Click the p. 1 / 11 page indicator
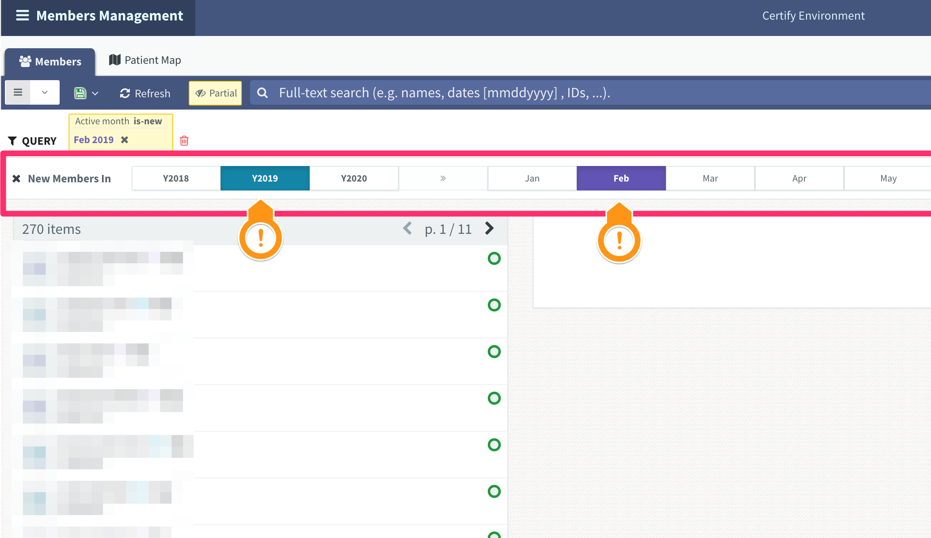 tap(448, 229)
